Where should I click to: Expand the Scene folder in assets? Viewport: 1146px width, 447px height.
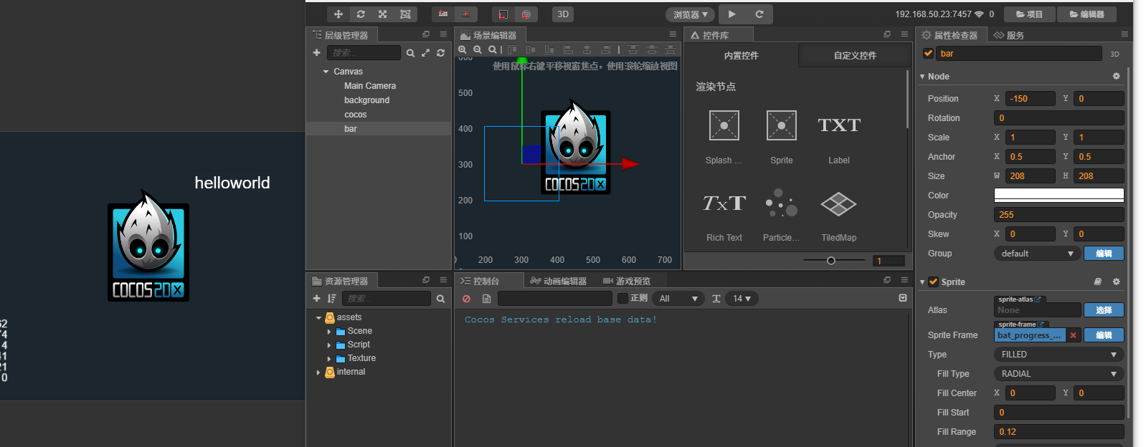click(329, 332)
